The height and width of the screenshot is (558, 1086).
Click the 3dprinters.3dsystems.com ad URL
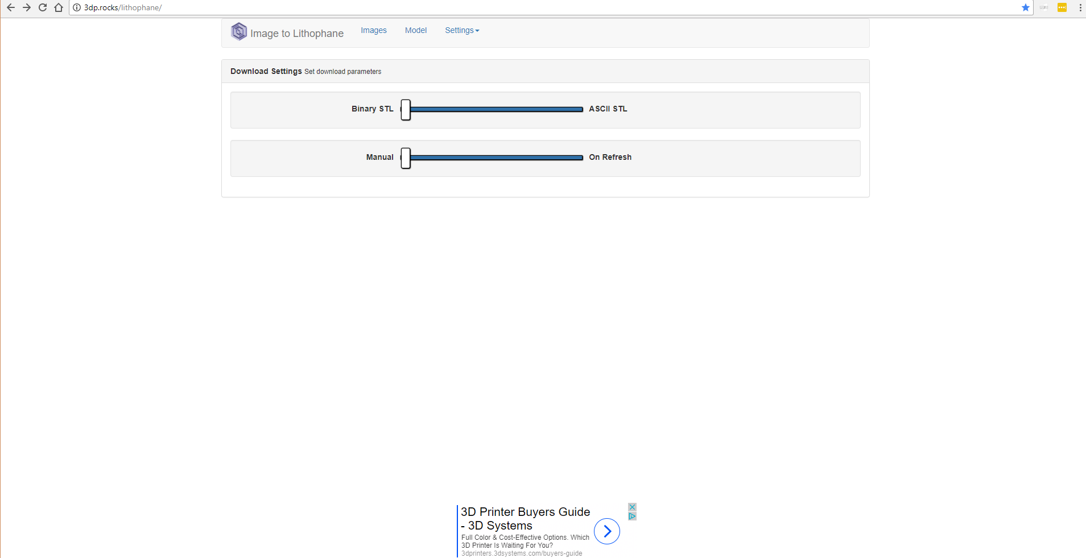tap(522, 553)
